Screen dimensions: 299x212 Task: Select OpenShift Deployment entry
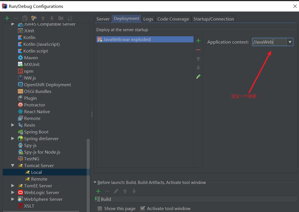47,85
